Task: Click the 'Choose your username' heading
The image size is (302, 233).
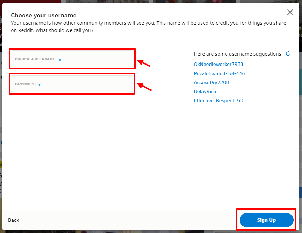Action: tap(44, 15)
